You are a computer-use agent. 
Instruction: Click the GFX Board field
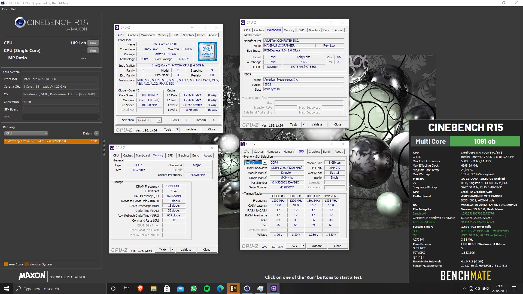[x=60, y=109]
